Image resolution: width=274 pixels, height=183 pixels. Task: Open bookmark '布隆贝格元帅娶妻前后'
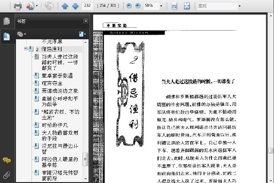tap(60, 176)
